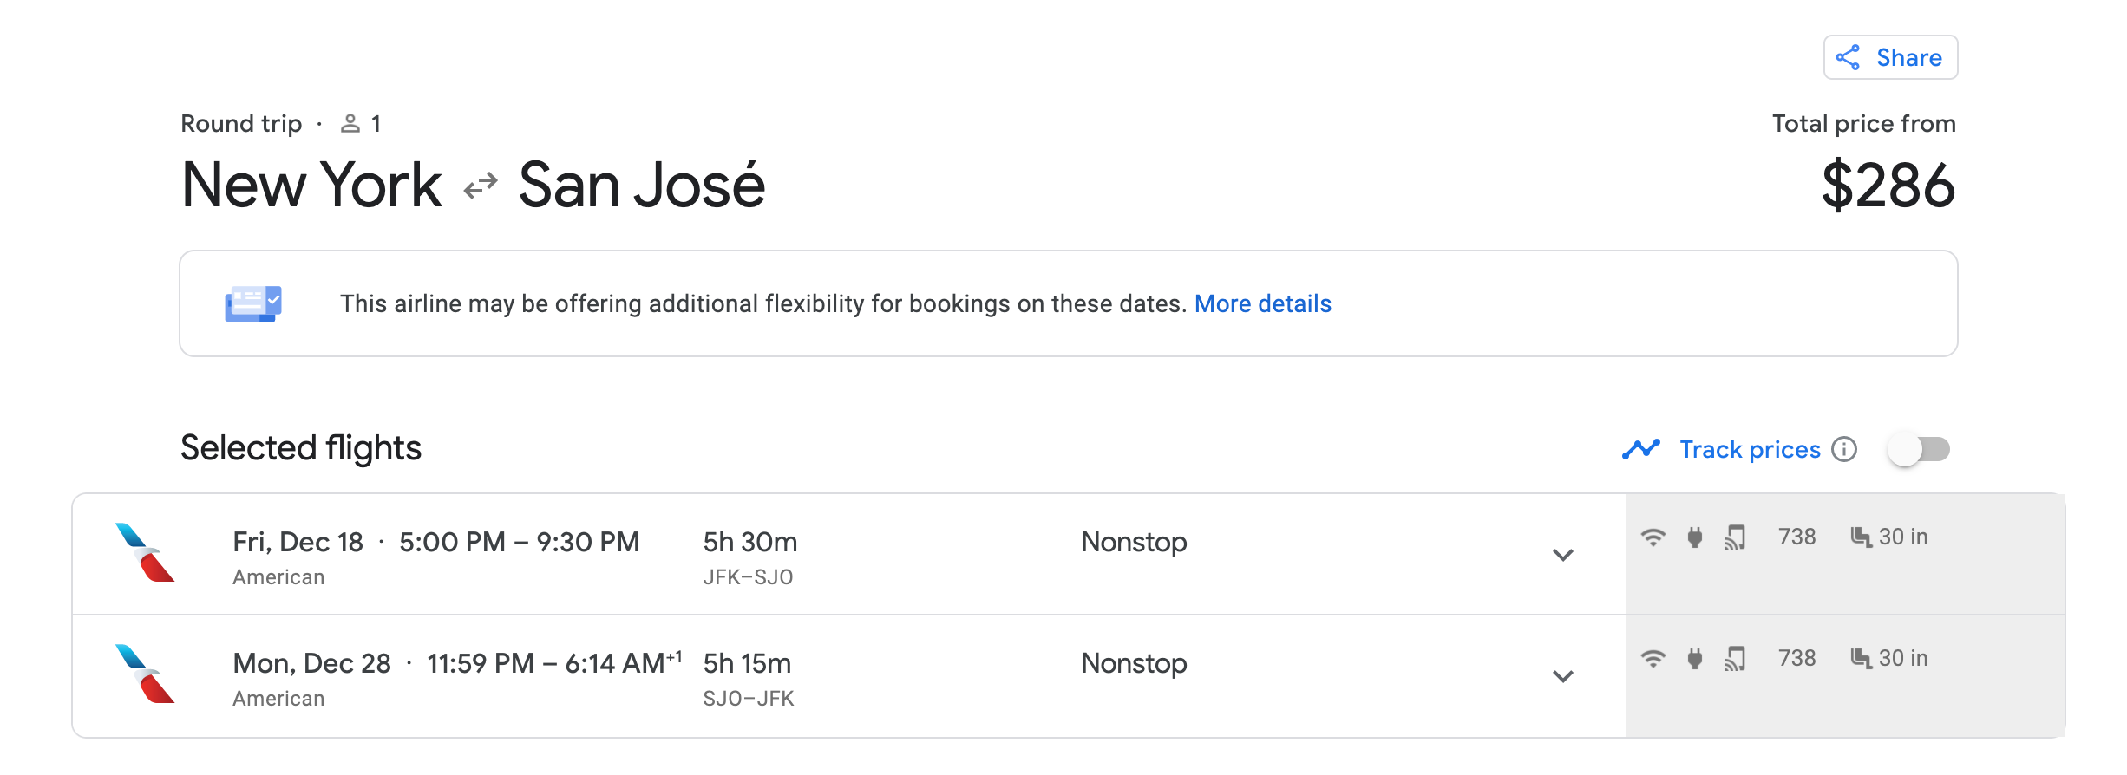Expand the Mon, Dec 28 flight details
This screenshot has height=775, width=2127.
click(x=1562, y=676)
